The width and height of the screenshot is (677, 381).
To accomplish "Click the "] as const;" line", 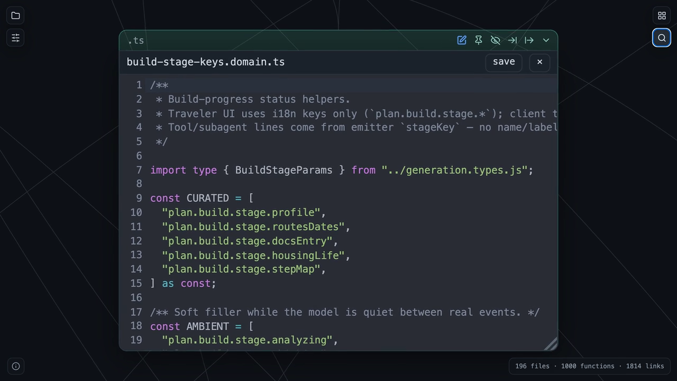I will click(x=183, y=284).
